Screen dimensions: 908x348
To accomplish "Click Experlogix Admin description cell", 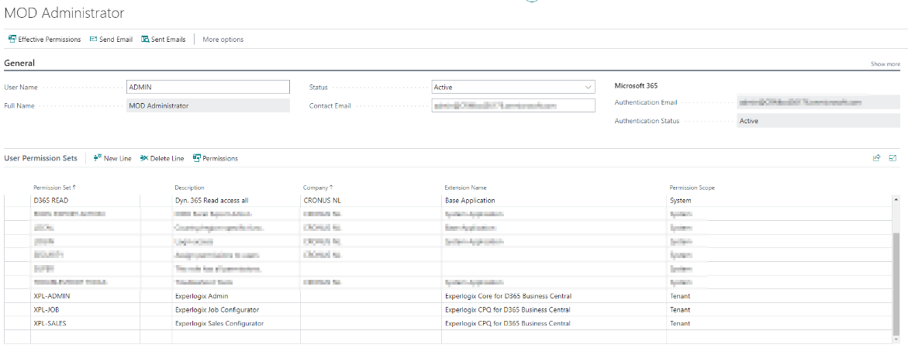I will coord(236,296).
